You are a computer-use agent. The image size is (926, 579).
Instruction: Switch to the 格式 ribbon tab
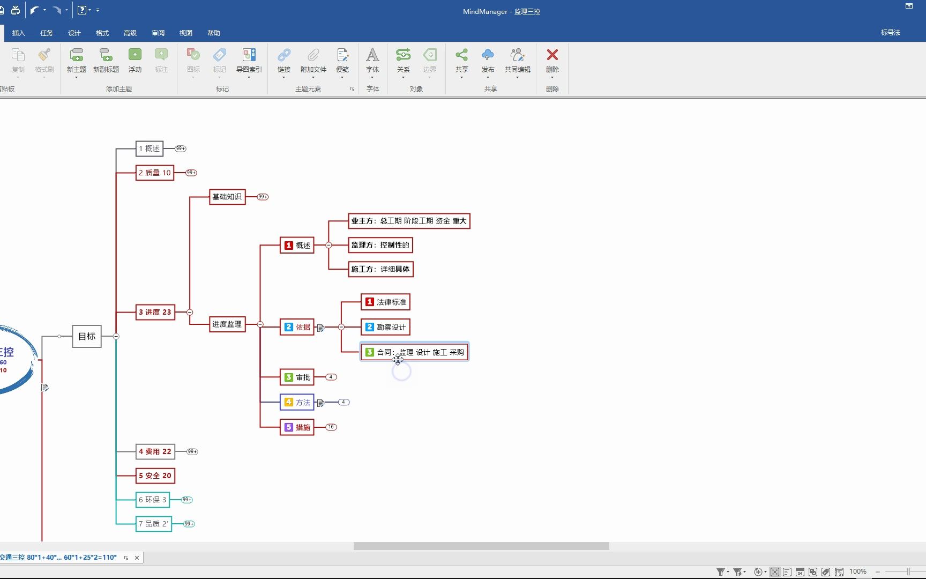102,33
